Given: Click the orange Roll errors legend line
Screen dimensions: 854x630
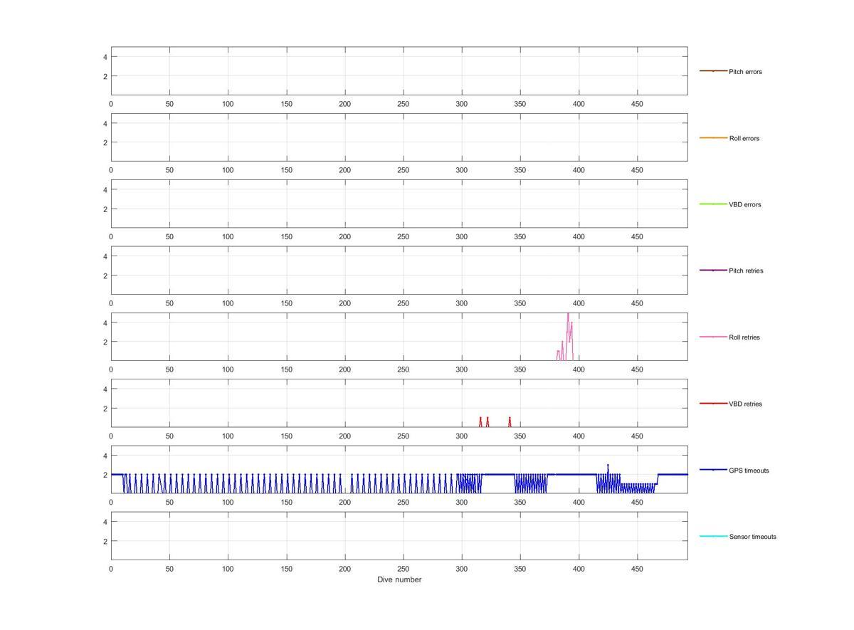Looking at the screenshot, I should (x=713, y=137).
